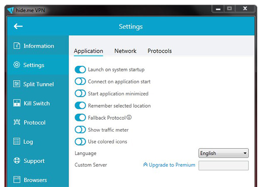Switch to the Protocols tab

[x=159, y=51]
